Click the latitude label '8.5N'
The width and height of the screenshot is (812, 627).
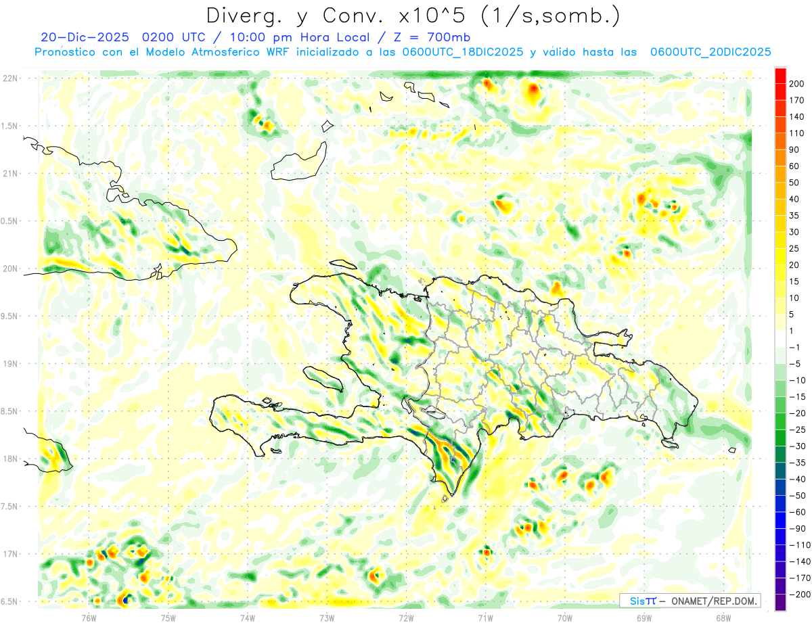click(10, 411)
